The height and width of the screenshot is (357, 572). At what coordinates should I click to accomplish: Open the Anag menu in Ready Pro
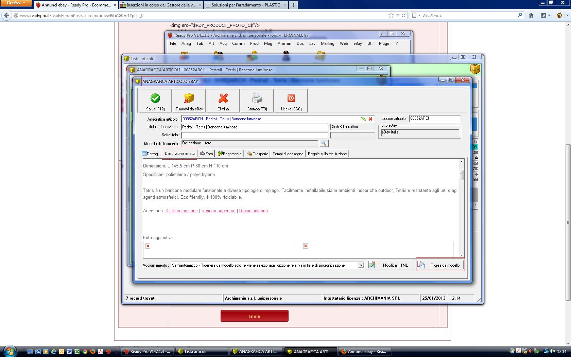click(186, 43)
